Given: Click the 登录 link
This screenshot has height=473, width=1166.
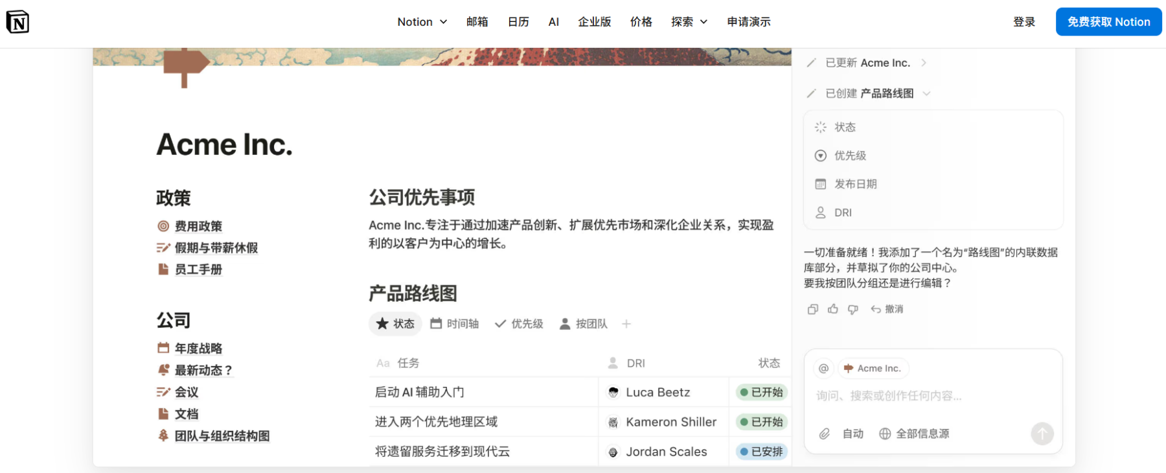Looking at the screenshot, I should pyautogui.click(x=1024, y=22).
